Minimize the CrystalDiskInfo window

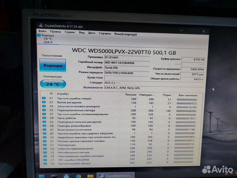tap(182, 31)
